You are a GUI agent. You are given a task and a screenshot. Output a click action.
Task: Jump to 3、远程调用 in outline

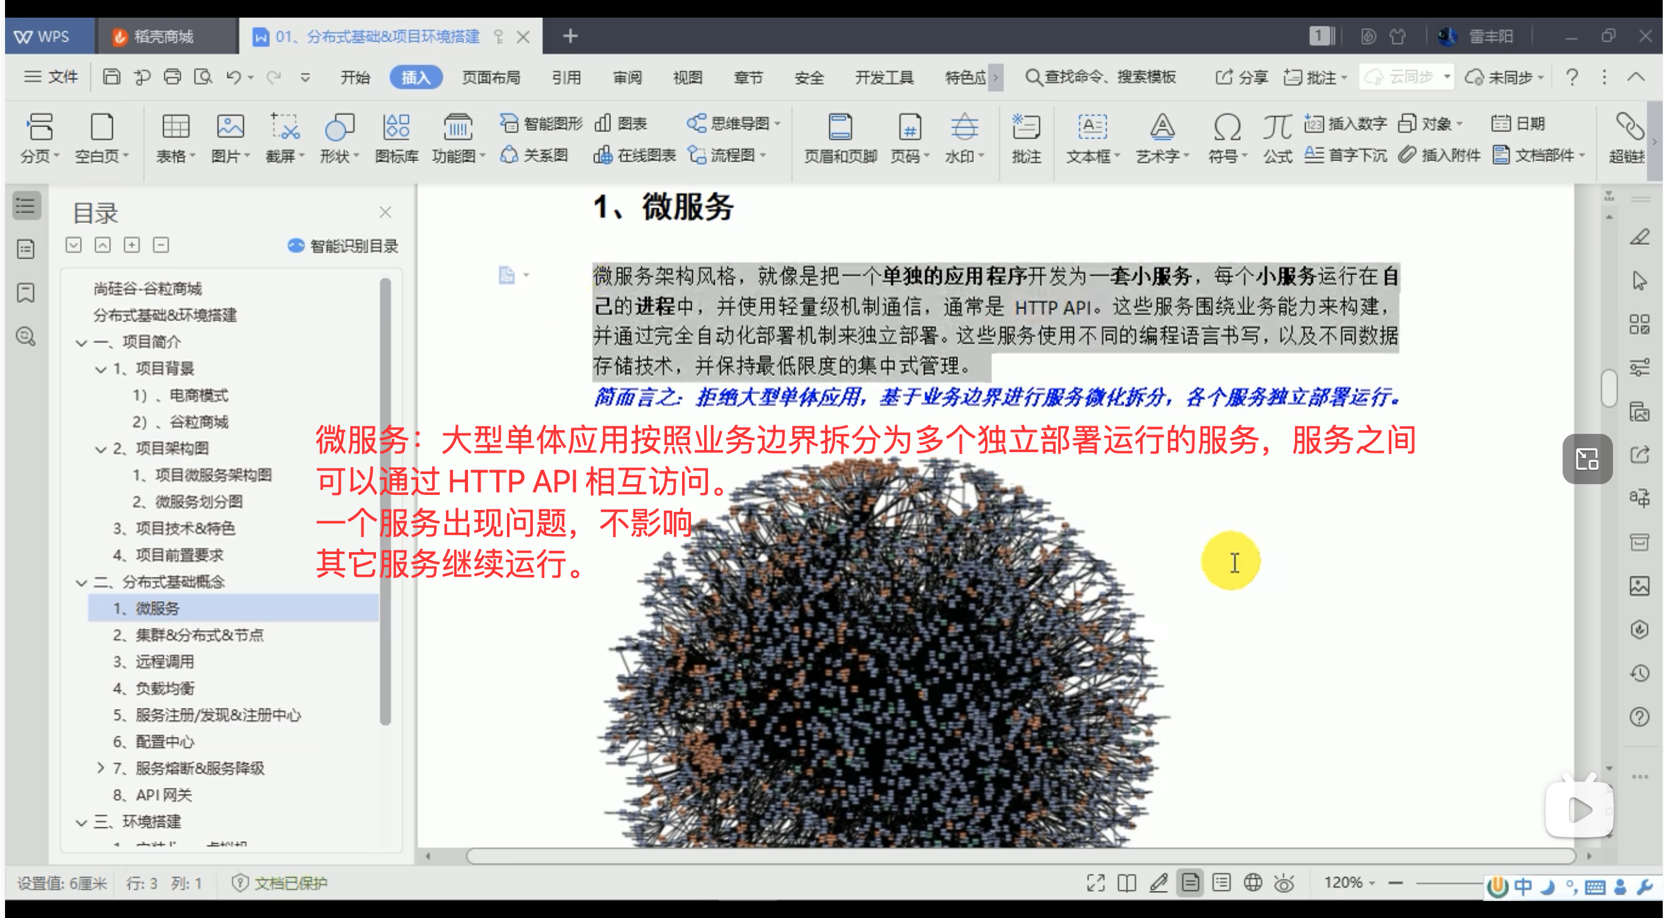tap(164, 662)
